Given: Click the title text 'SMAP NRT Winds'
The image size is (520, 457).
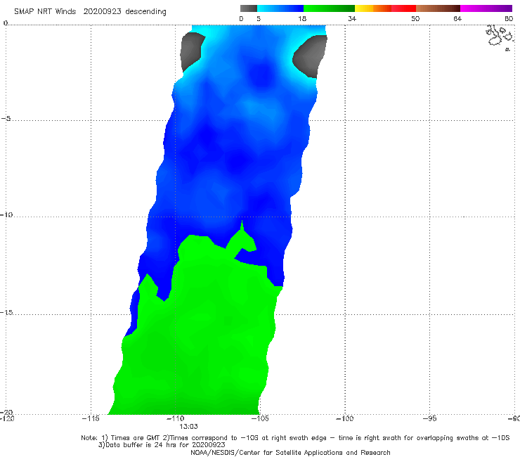Looking at the screenshot, I should point(45,12).
